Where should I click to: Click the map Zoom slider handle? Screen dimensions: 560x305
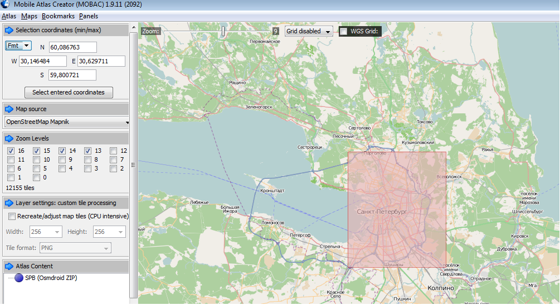click(223, 31)
